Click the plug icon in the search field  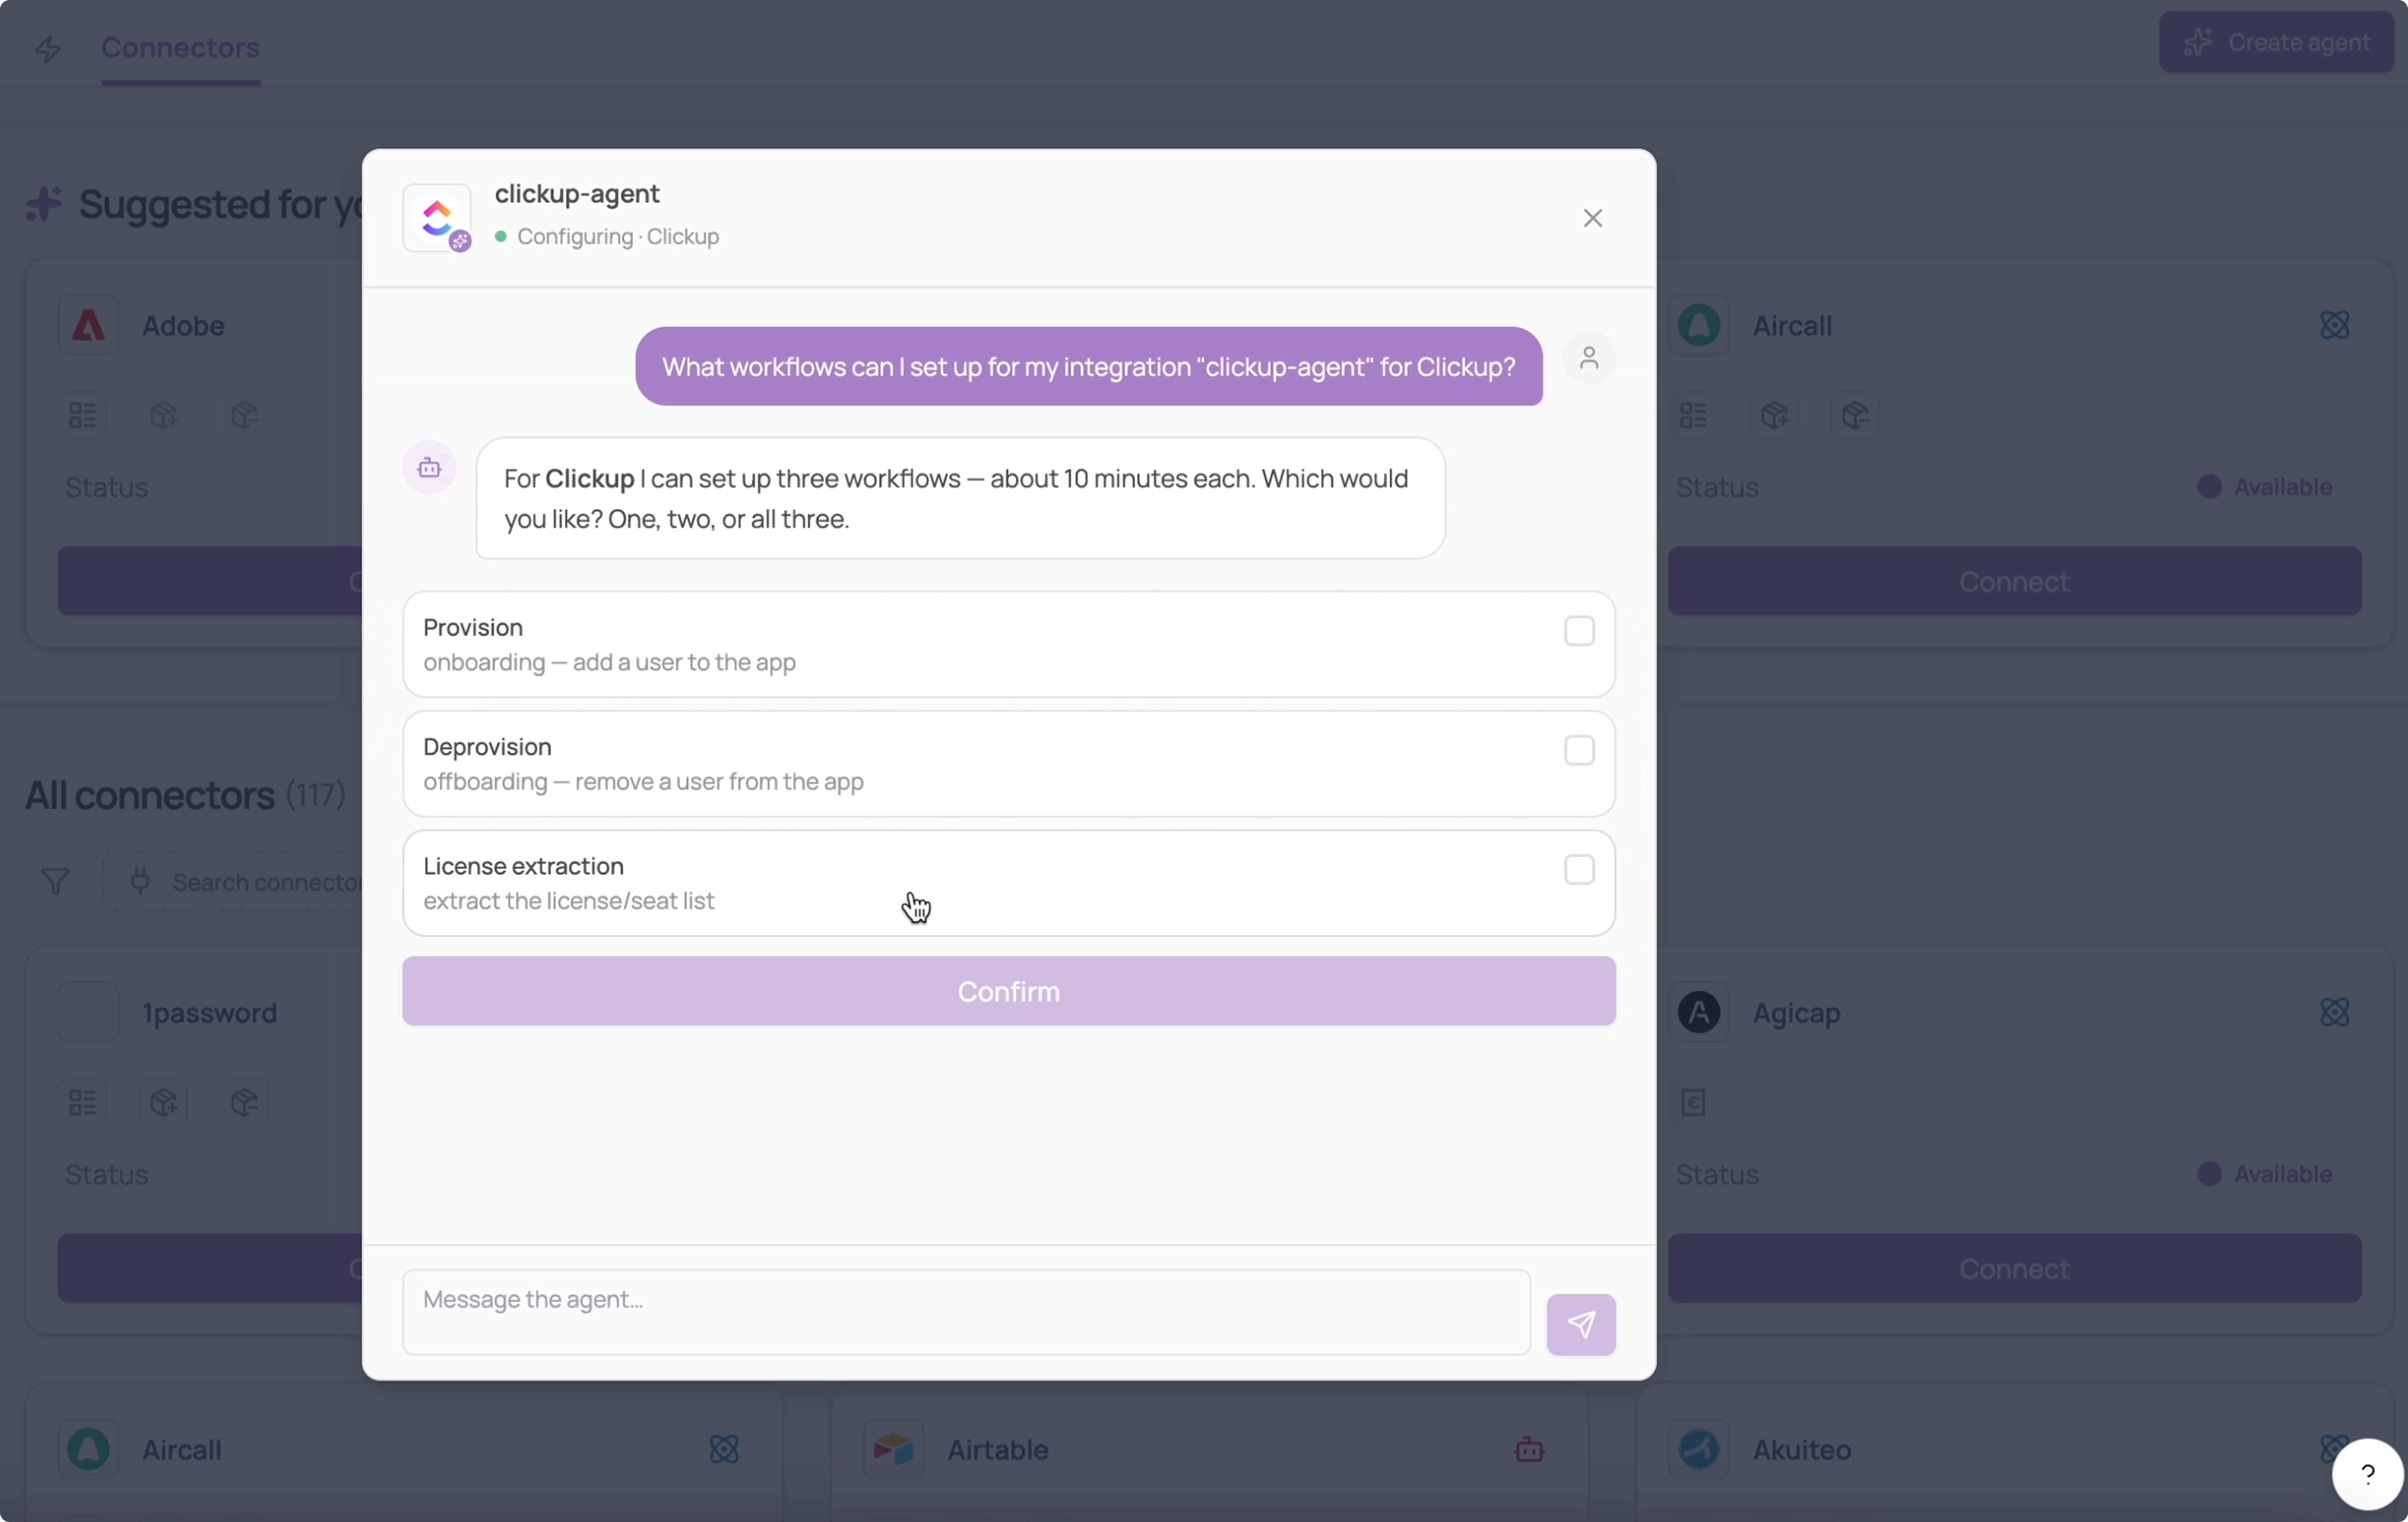141,881
